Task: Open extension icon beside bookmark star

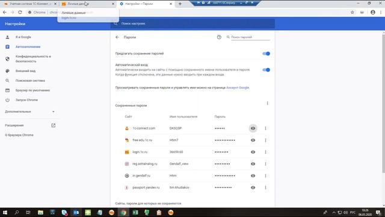Action: pos(362,12)
